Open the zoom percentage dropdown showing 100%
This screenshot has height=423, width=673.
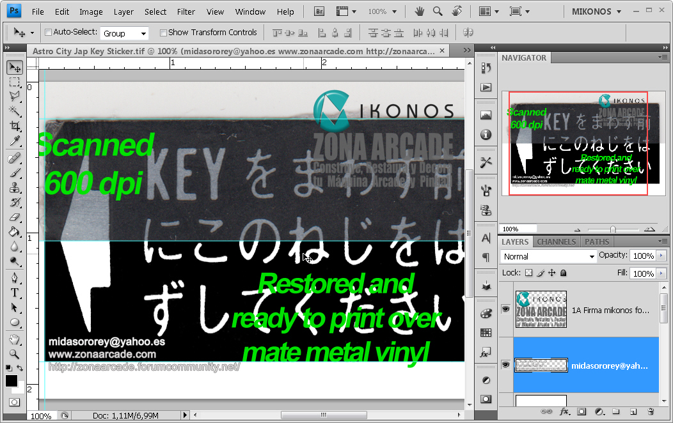tap(383, 11)
